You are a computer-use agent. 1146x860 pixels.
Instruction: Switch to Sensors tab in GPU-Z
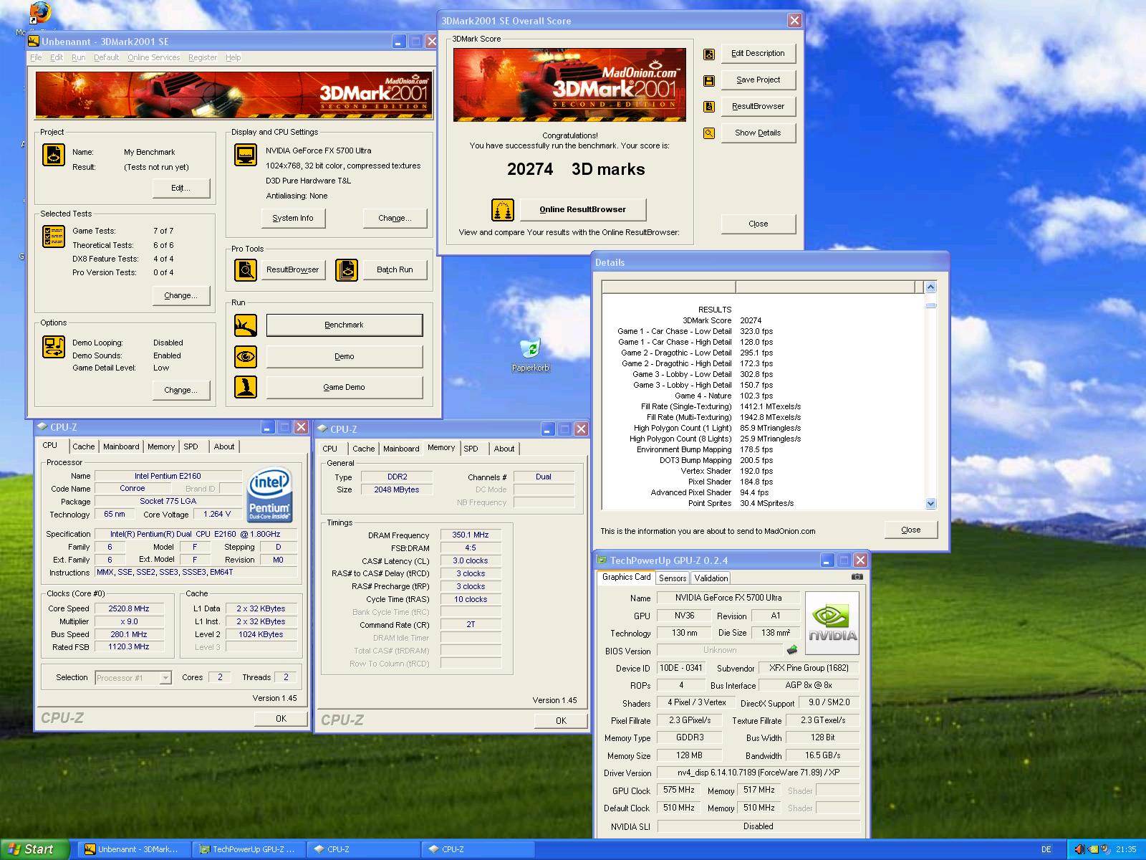click(673, 578)
